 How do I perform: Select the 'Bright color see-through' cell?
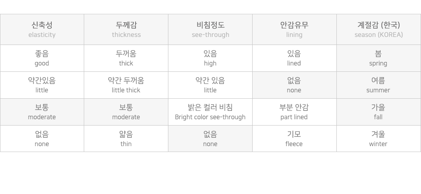(210, 112)
